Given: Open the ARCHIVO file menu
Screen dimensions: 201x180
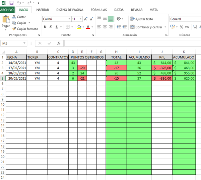Looking at the screenshot, I should point(7,10).
